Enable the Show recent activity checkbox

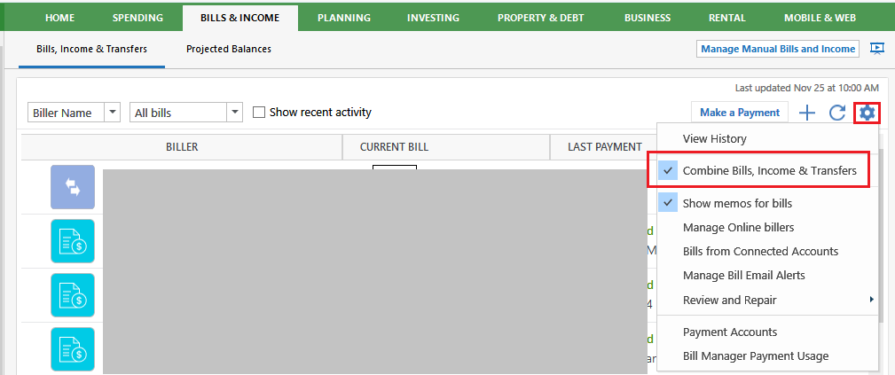tap(259, 113)
